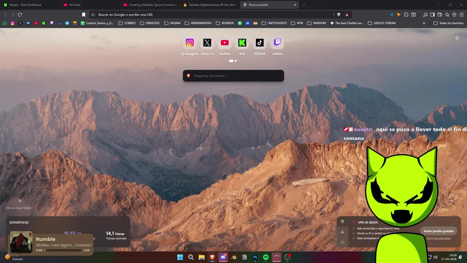Expand the CORREO bookmark folder

(x=127, y=23)
